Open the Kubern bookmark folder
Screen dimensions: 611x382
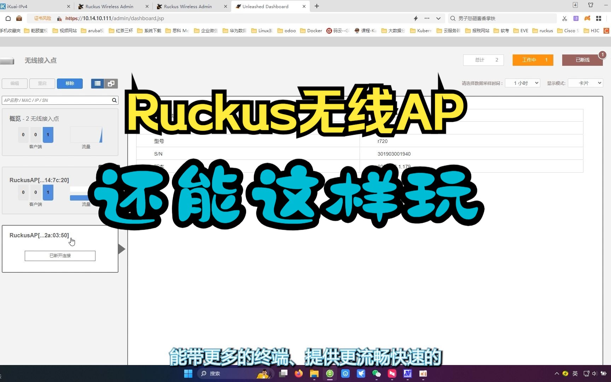421,31
